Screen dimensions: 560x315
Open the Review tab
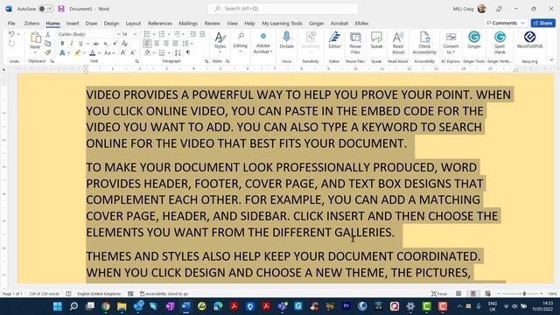click(212, 24)
